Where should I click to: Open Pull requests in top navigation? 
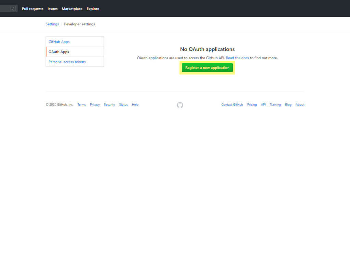[x=32, y=9]
